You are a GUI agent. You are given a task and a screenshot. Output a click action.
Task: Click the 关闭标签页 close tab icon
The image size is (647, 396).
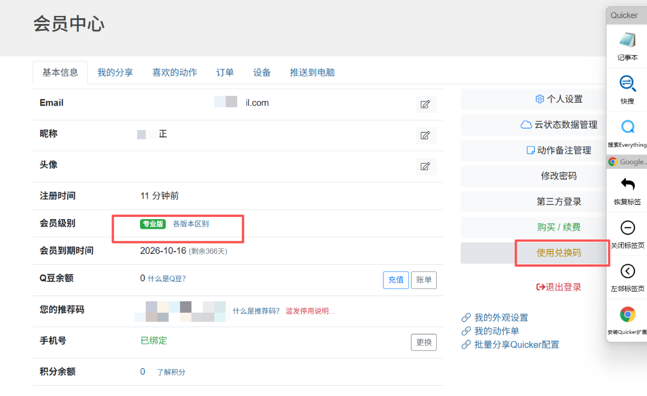pos(627,228)
